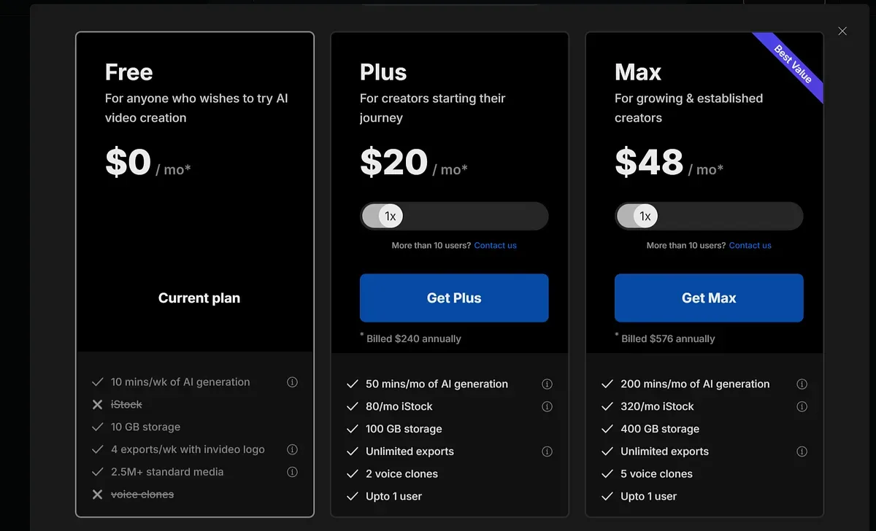Screen dimensions: 876x531
Task: Click info icon beside 4 exports/wk with invideo logo
Action: 292,449
